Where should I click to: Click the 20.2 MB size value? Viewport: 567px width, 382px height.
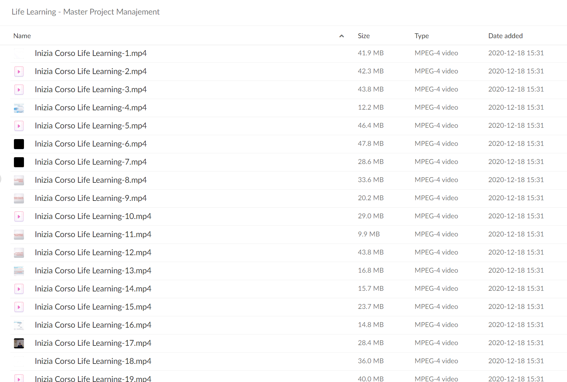(x=370, y=198)
